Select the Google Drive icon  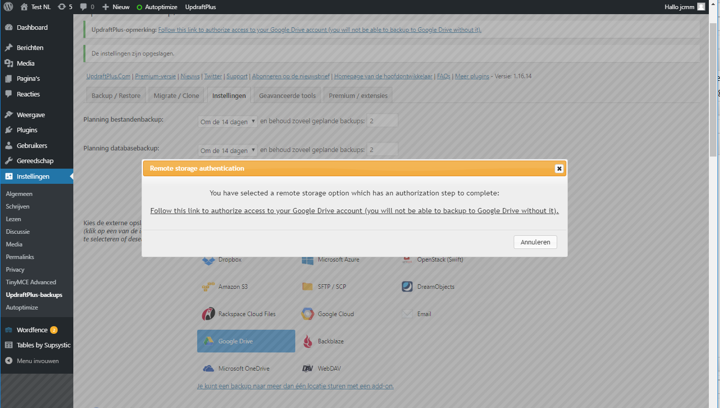coord(208,341)
